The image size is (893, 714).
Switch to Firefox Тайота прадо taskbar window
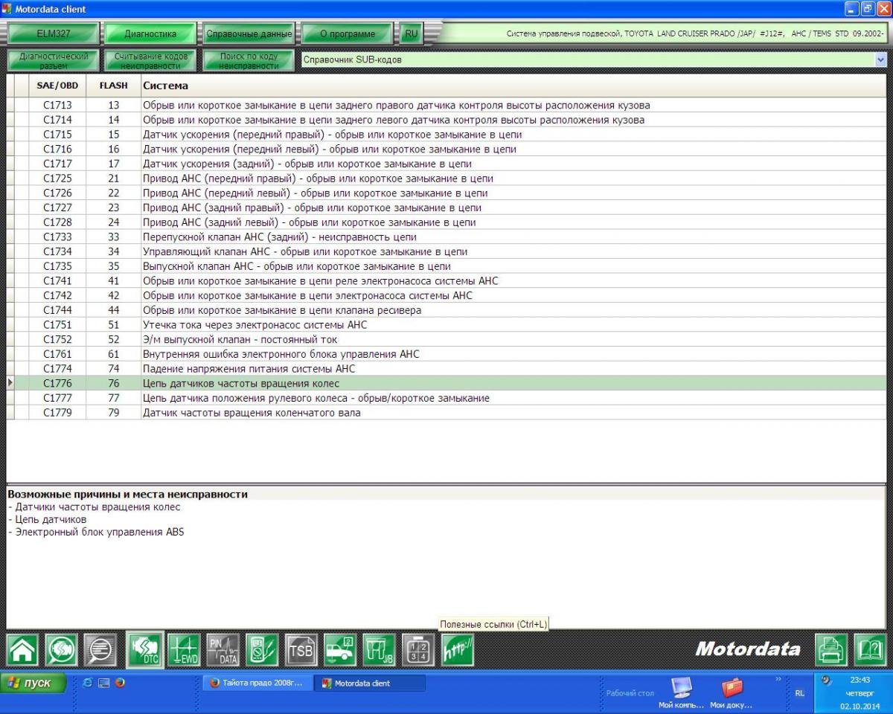coord(257,684)
